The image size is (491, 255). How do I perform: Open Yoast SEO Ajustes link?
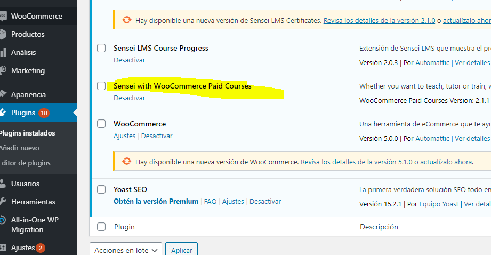[x=233, y=202]
